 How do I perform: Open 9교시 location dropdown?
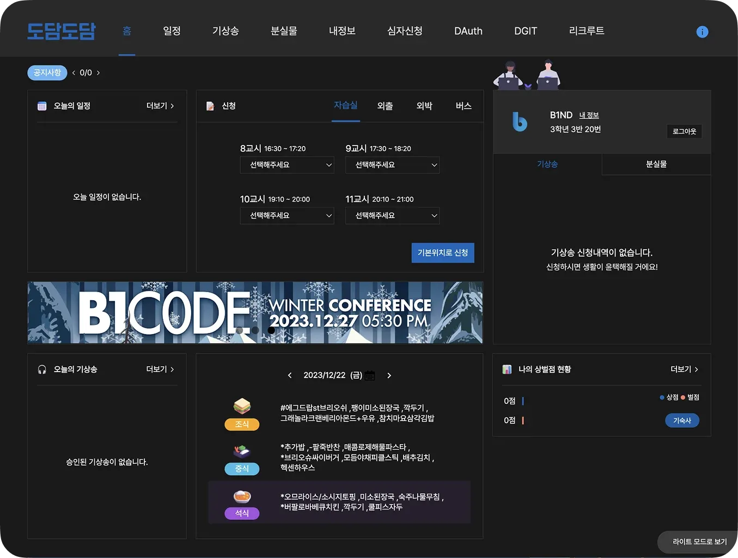click(x=392, y=165)
